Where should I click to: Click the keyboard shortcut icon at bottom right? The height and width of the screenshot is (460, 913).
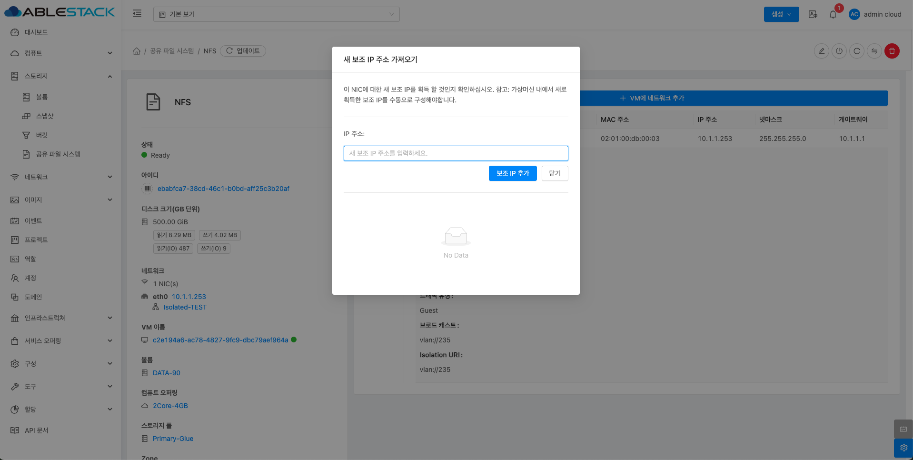pyautogui.click(x=903, y=429)
